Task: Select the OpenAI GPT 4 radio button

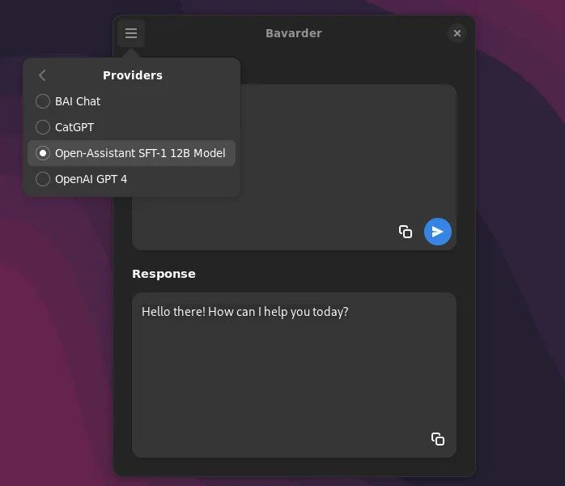Action: click(x=43, y=179)
